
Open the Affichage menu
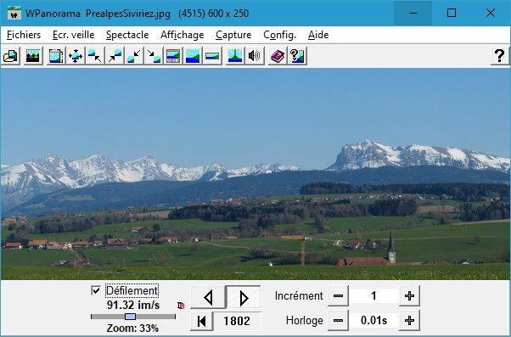point(182,35)
